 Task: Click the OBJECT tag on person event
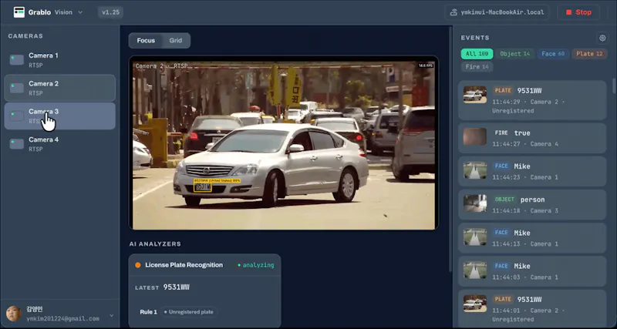pyautogui.click(x=504, y=200)
